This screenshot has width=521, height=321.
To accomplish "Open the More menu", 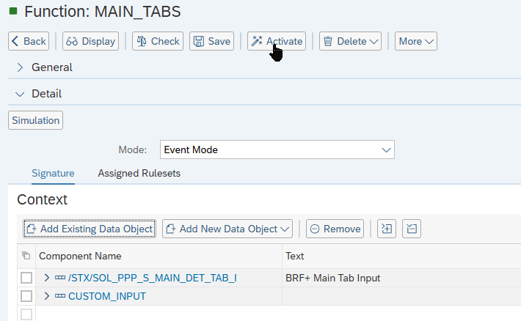I will [415, 41].
